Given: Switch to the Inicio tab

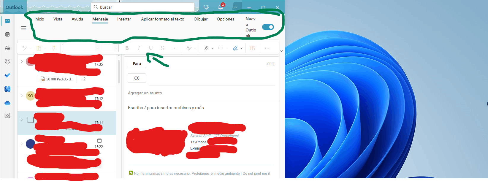Looking at the screenshot, I should (39, 19).
